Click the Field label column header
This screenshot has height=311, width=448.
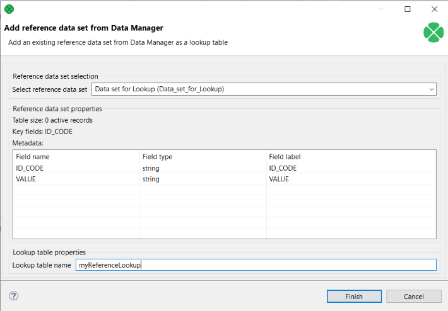click(x=286, y=157)
